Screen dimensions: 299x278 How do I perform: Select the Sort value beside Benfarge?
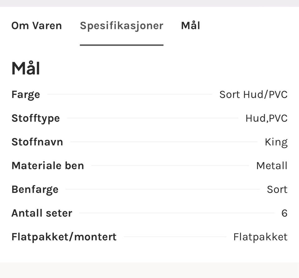[x=277, y=189]
